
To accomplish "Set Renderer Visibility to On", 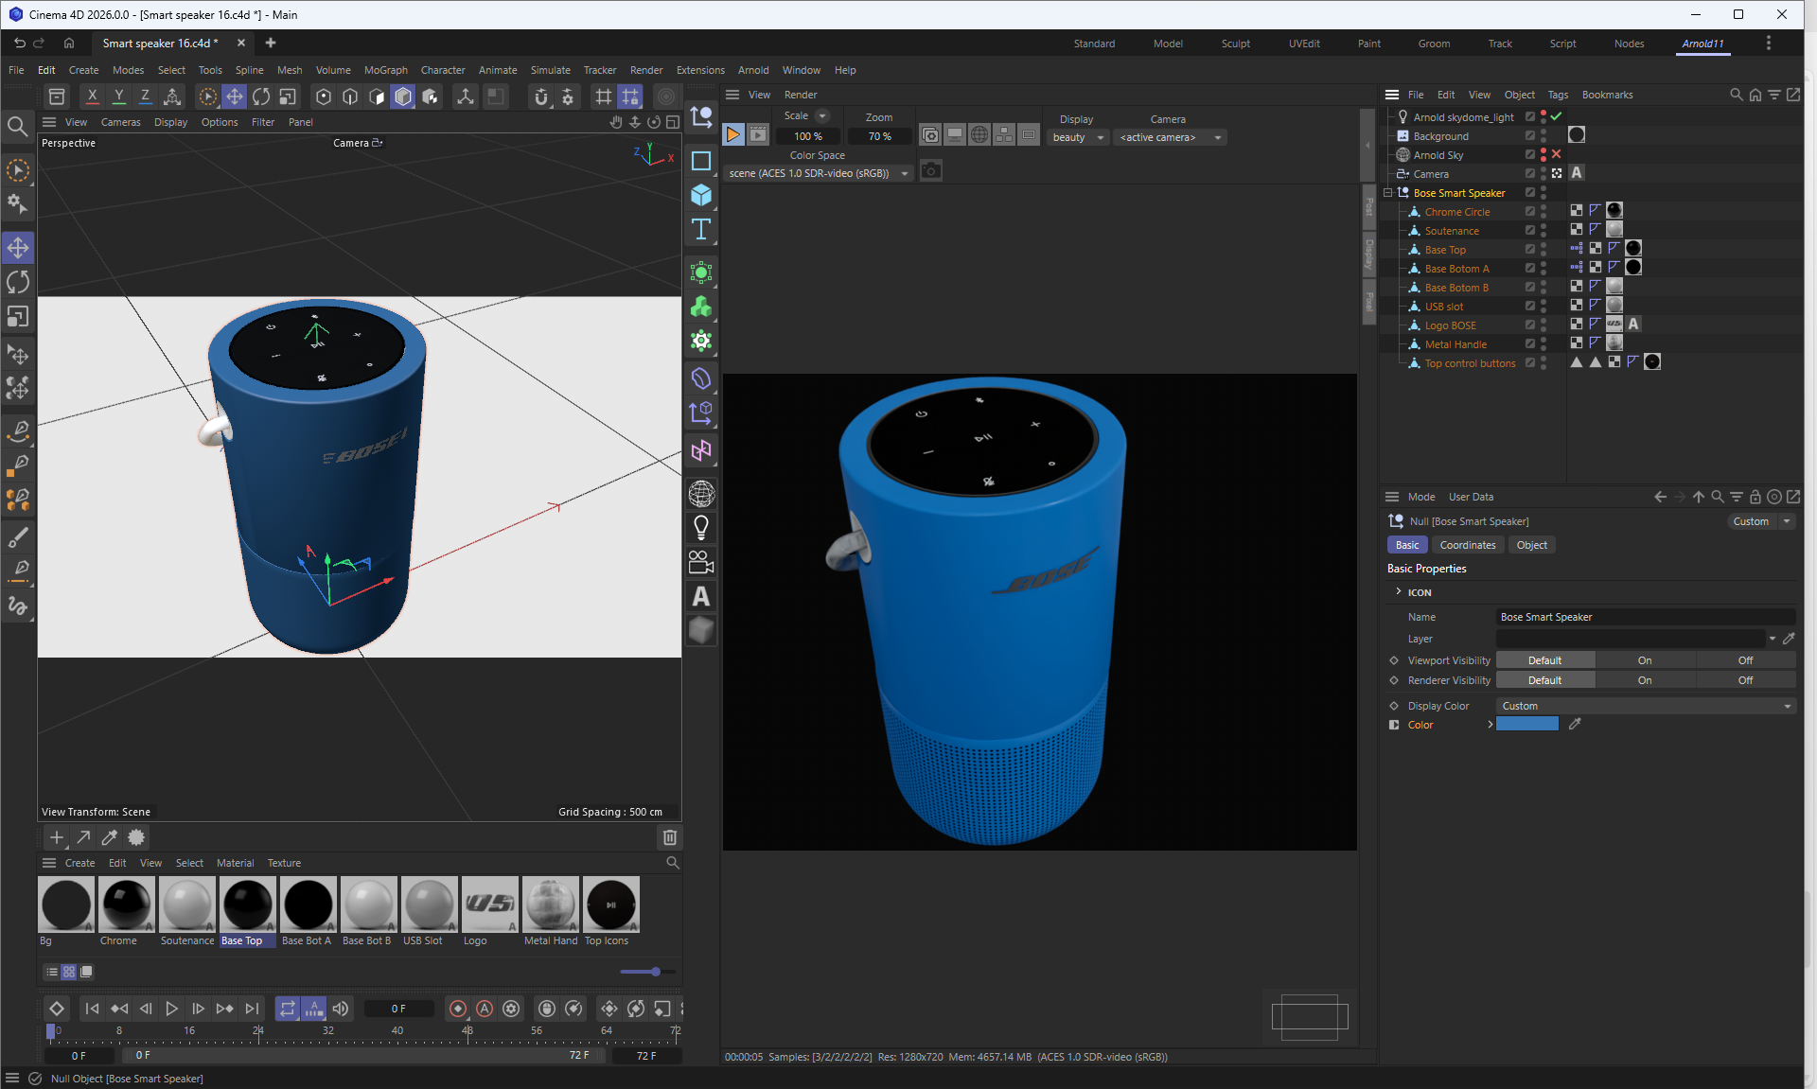I will coord(1645,680).
